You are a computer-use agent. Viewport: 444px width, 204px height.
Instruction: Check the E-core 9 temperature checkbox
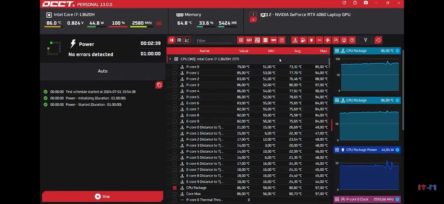(x=174, y=121)
